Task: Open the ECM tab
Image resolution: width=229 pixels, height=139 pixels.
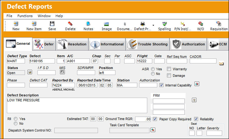Action: click(x=218, y=44)
